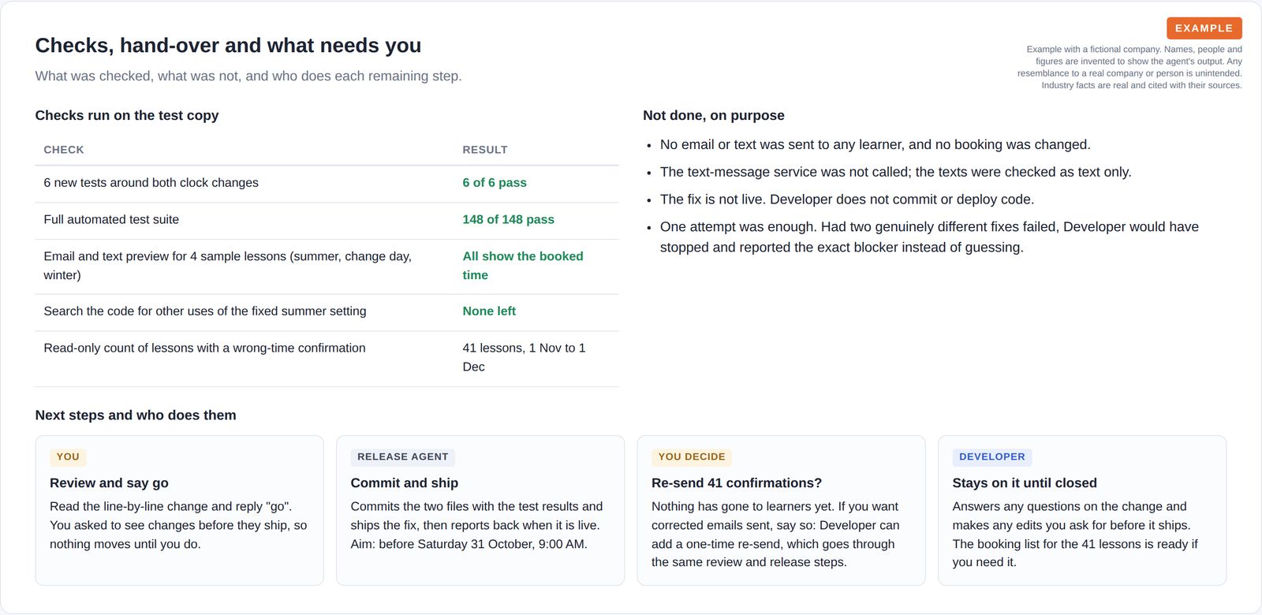Screen dimensions: 1262x615
Task: Select the 'Full automated test suite' row
Action: (327, 220)
